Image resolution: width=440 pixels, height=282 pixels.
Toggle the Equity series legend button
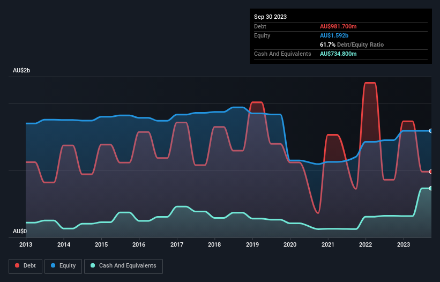click(x=63, y=266)
